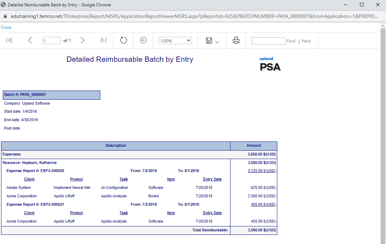This screenshot has width=386, height=244.
Task: Sort by Project under EXPS-000021
Action: point(76,213)
